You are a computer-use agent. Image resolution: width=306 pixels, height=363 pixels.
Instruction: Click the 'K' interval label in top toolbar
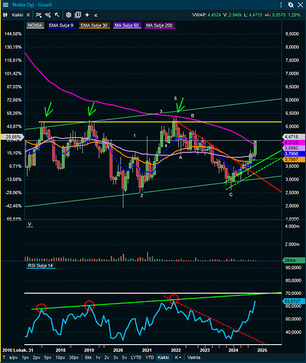click(28, 15)
